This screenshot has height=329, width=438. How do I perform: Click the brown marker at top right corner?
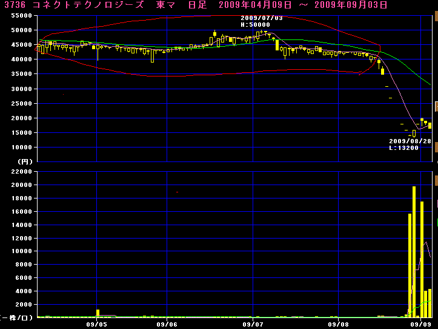[x=435, y=16]
